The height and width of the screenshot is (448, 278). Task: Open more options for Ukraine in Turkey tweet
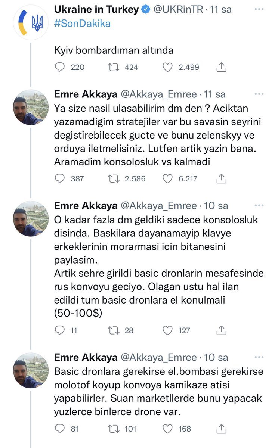(x=258, y=10)
